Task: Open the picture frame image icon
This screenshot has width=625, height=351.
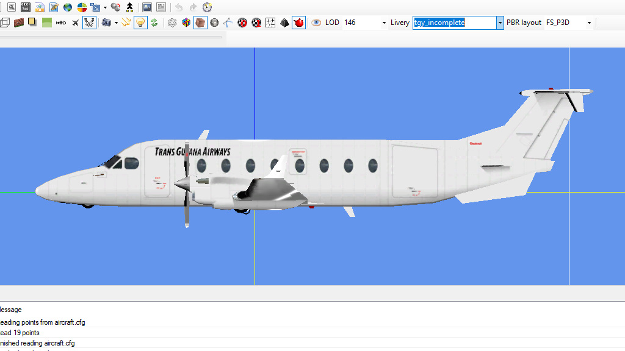Action: (147, 7)
